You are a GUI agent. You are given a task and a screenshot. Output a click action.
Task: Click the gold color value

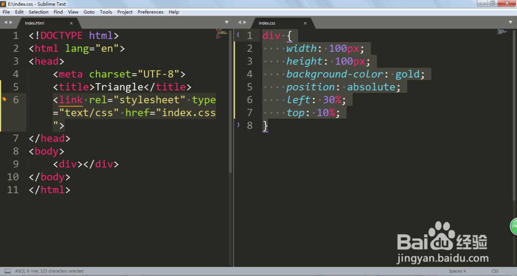pos(407,74)
